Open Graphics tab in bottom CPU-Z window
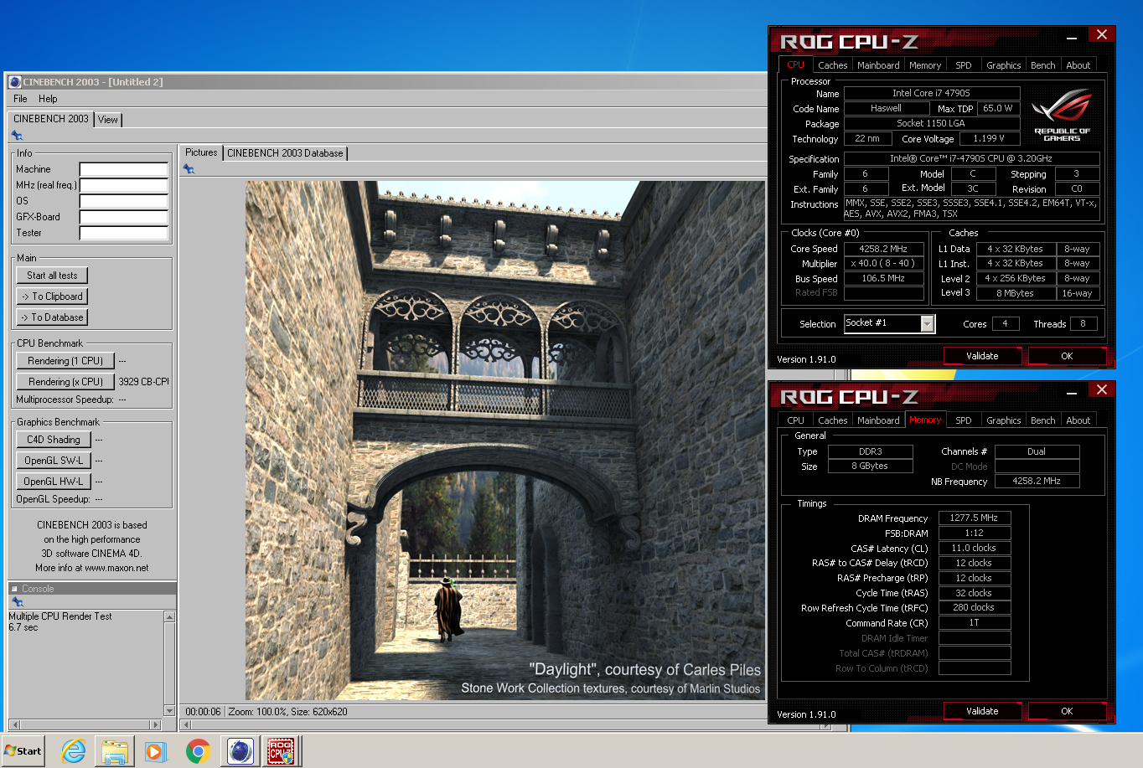This screenshot has height=768, width=1143. point(1004,420)
